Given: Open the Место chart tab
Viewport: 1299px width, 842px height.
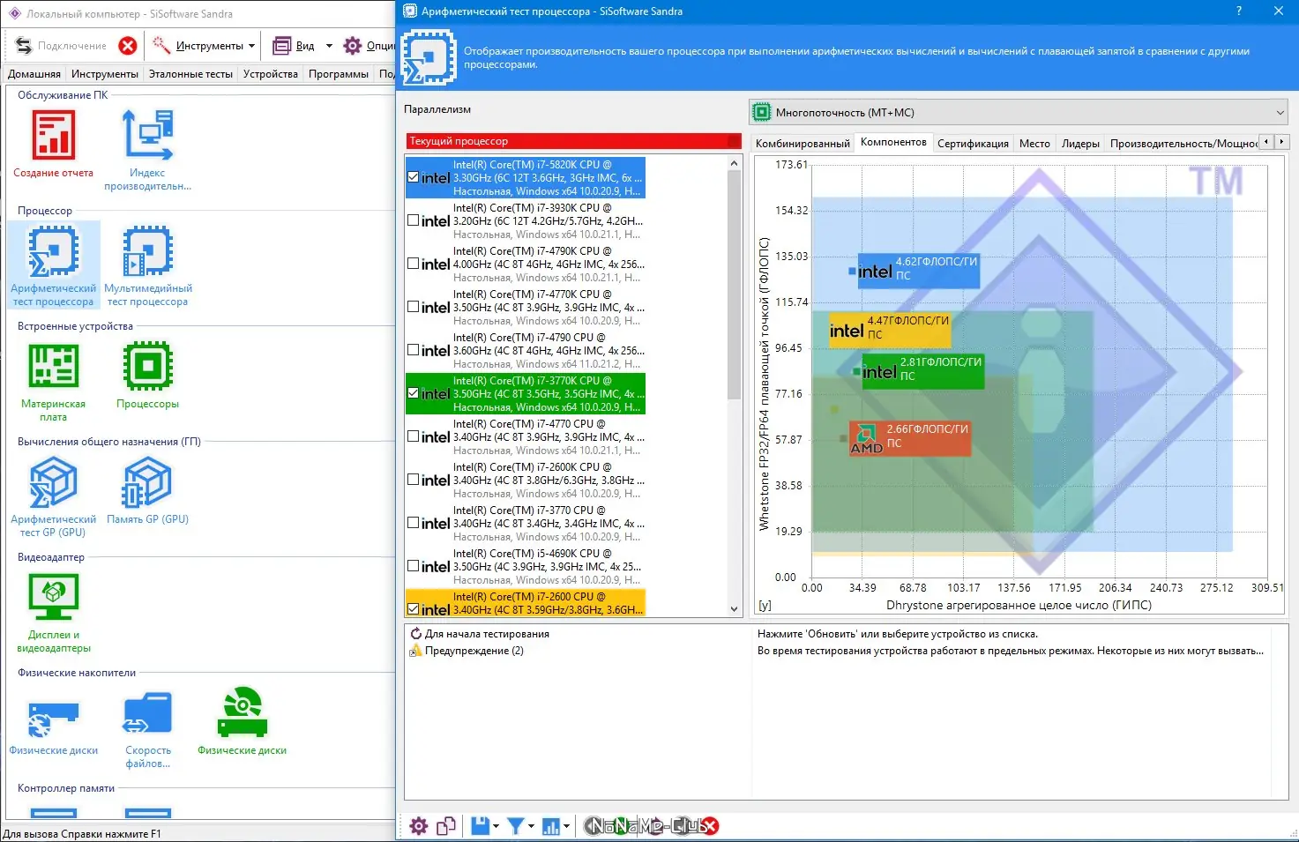Looking at the screenshot, I should [1034, 144].
